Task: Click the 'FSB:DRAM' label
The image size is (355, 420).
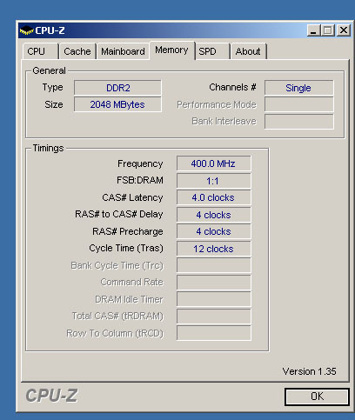Action: (140, 180)
